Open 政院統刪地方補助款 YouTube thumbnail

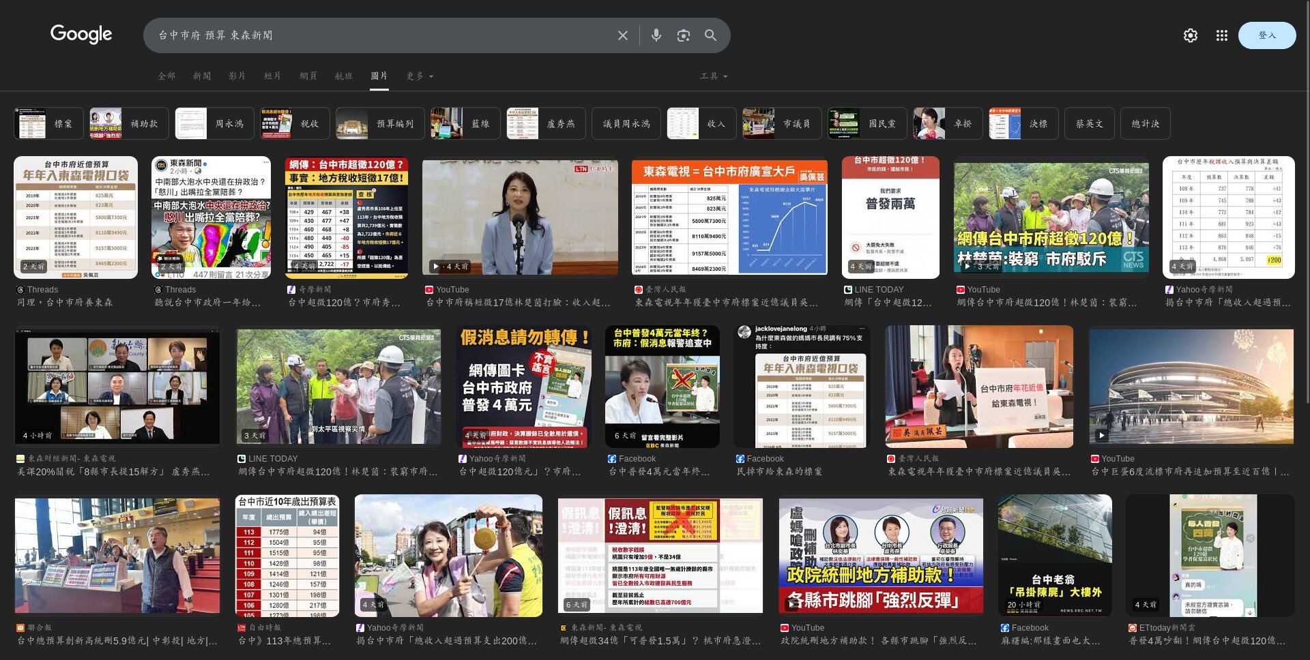click(881, 556)
